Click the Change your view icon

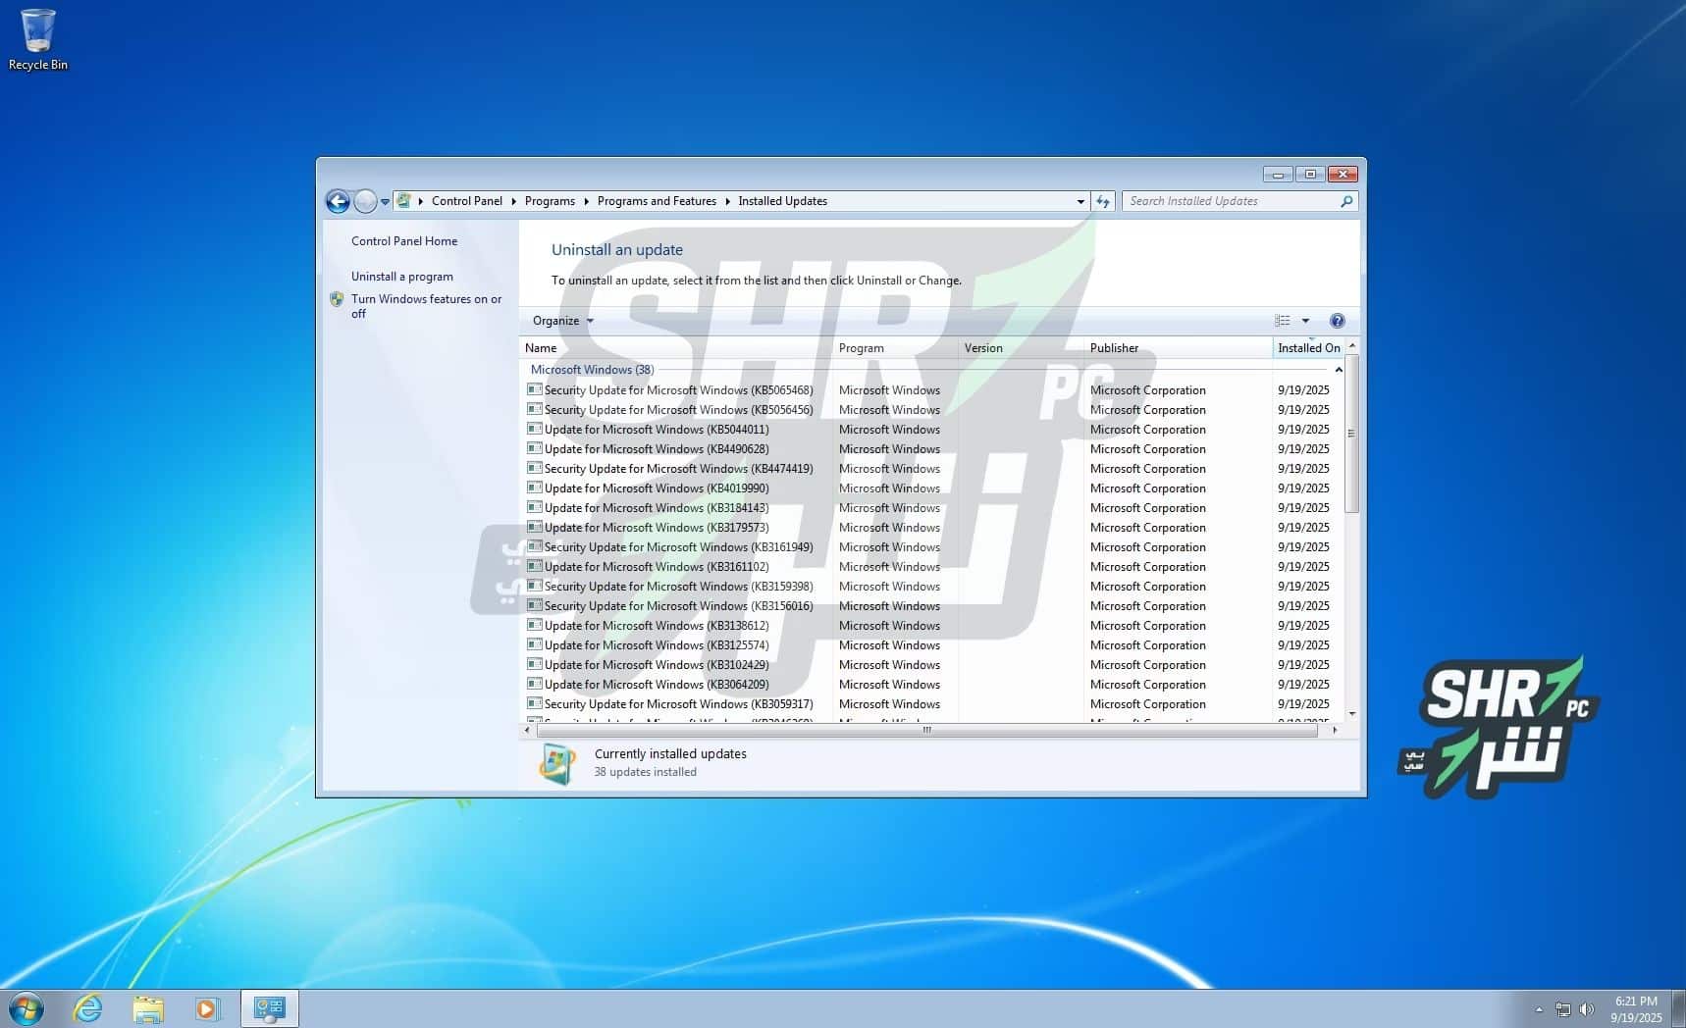(x=1283, y=321)
